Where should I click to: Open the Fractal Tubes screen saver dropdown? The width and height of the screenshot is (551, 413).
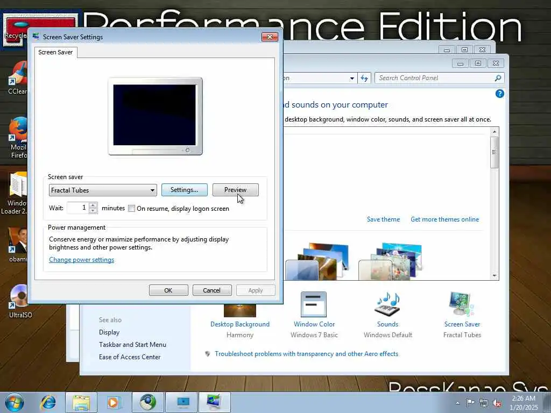[x=103, y=190]
